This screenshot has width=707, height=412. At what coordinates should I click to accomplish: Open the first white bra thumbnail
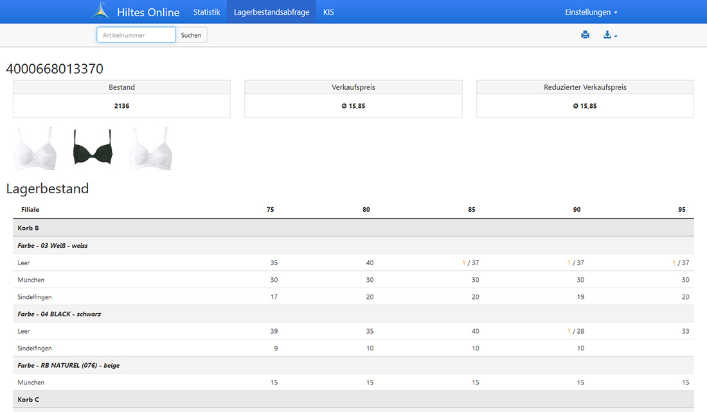pyautogui.click(x=35, y=148)
